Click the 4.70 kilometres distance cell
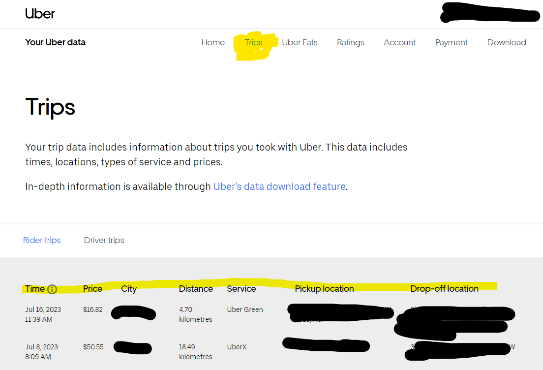 click(x=196, y=314)
